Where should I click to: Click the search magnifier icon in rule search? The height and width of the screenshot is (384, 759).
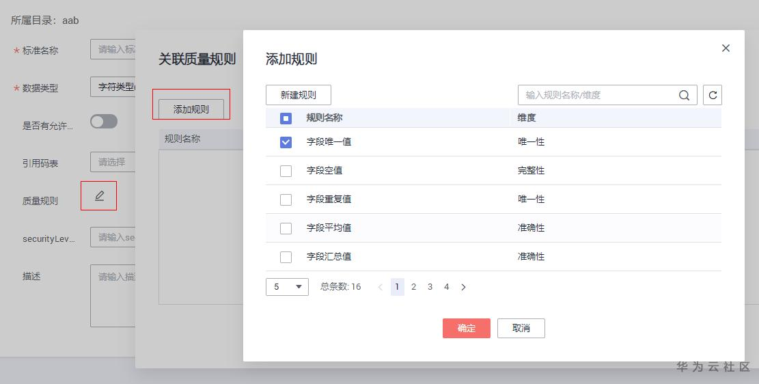click(x=684, y=96)
